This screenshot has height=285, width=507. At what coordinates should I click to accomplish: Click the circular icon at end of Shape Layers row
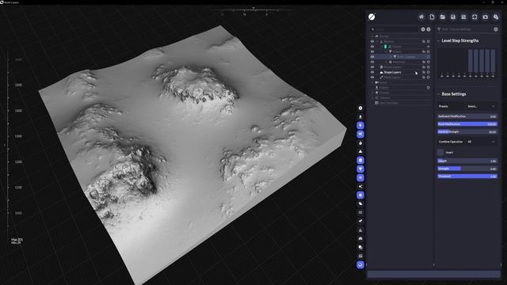tap(428, 72)
